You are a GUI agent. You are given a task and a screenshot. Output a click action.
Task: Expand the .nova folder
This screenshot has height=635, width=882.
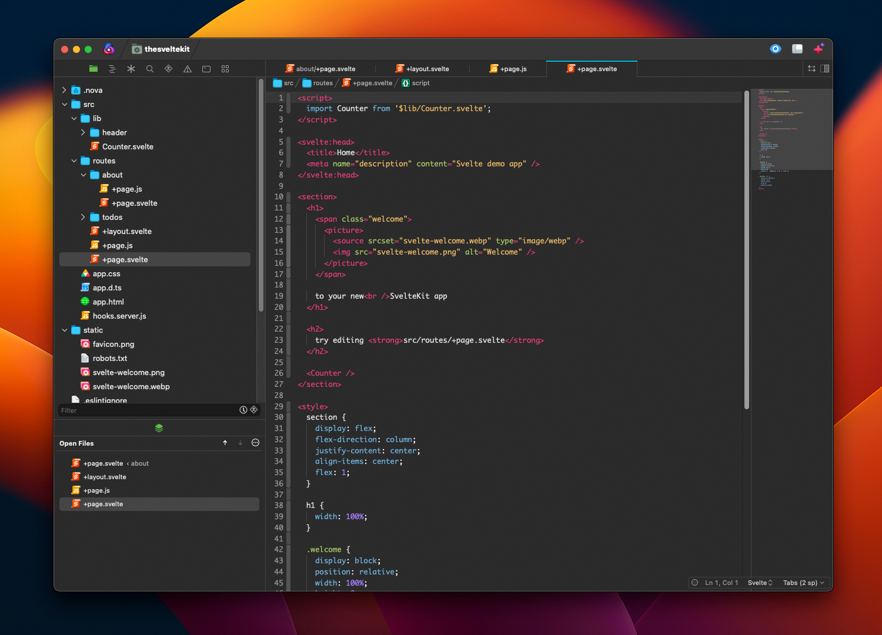pyautogui.click(x=64, y=90)
